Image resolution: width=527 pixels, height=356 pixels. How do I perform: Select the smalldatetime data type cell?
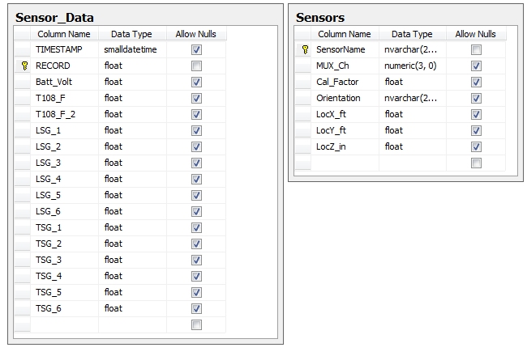click(132, 49)
